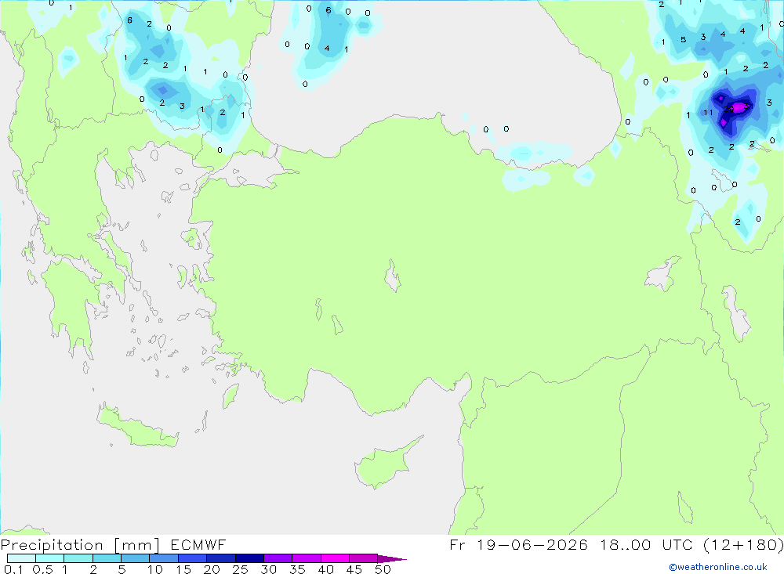Click the 'Precipitation' title text

point(52,544)
